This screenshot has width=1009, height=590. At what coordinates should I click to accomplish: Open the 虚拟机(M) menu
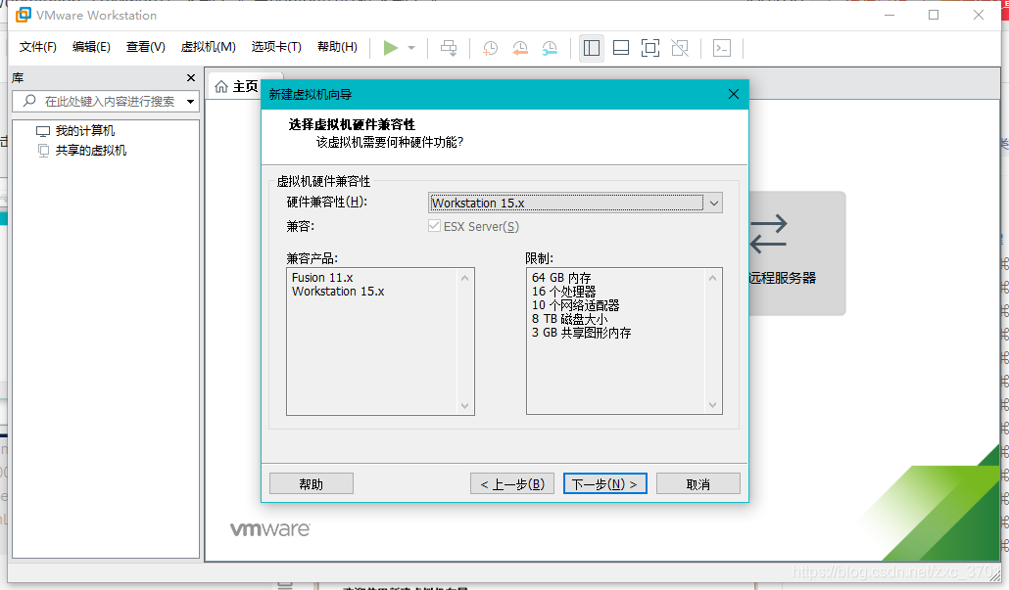[x=209, y=47]
